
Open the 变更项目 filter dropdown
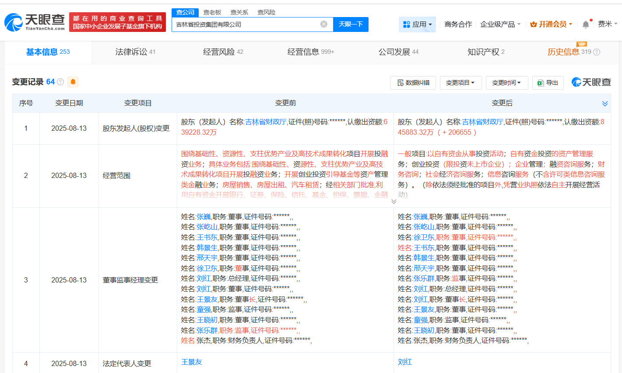pos(460,82)
